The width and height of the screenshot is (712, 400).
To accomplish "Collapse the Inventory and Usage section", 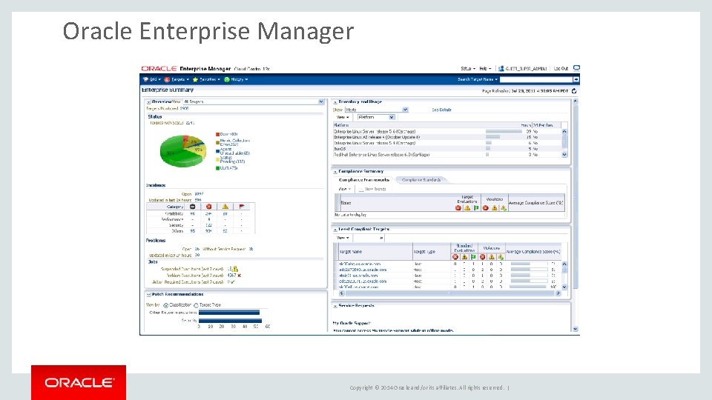I will (335, 102).
